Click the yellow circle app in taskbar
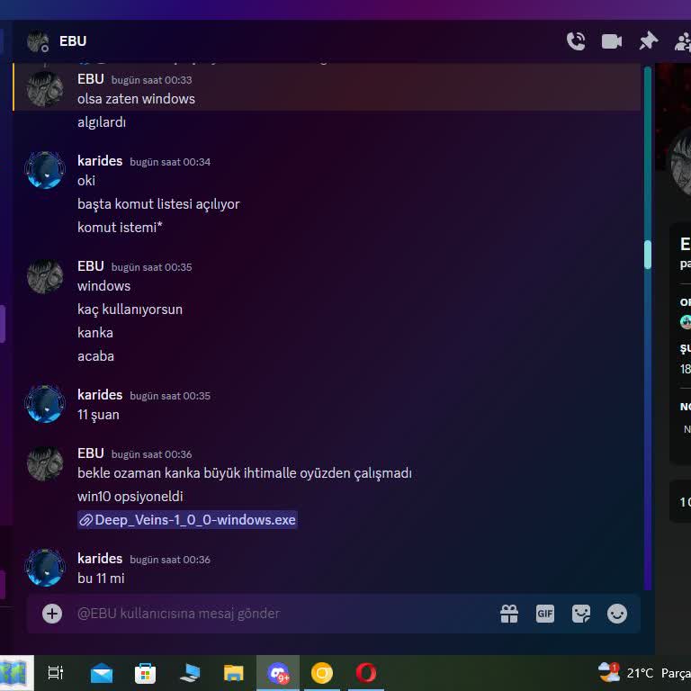The width and height of the screenshot is (691, 691). [x=322, y=673]
